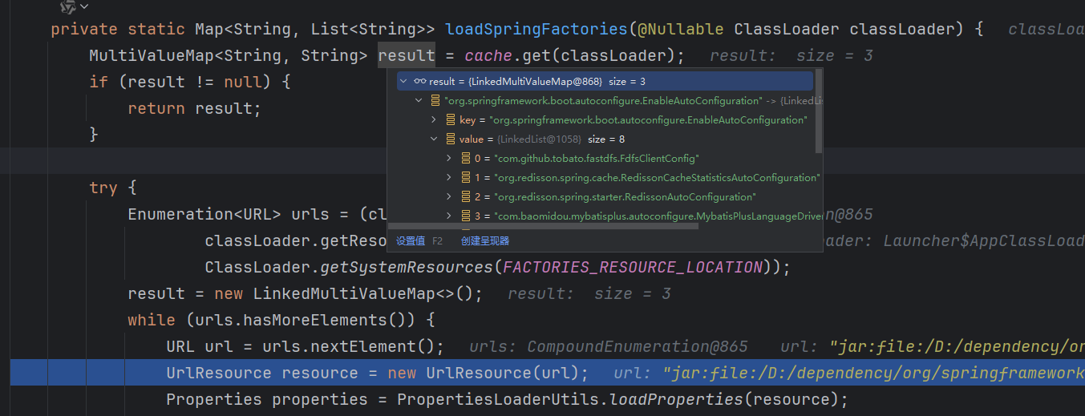
Task: Open the dropdown arrow beside the AI icon
Action: (x=85, y=7)
